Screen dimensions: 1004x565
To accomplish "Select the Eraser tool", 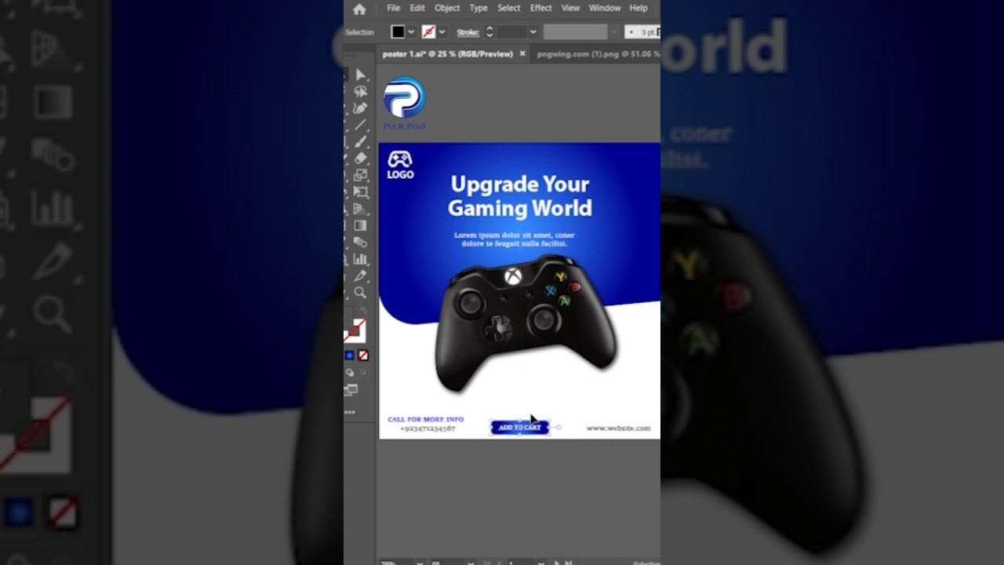I will tap(361, 159).
